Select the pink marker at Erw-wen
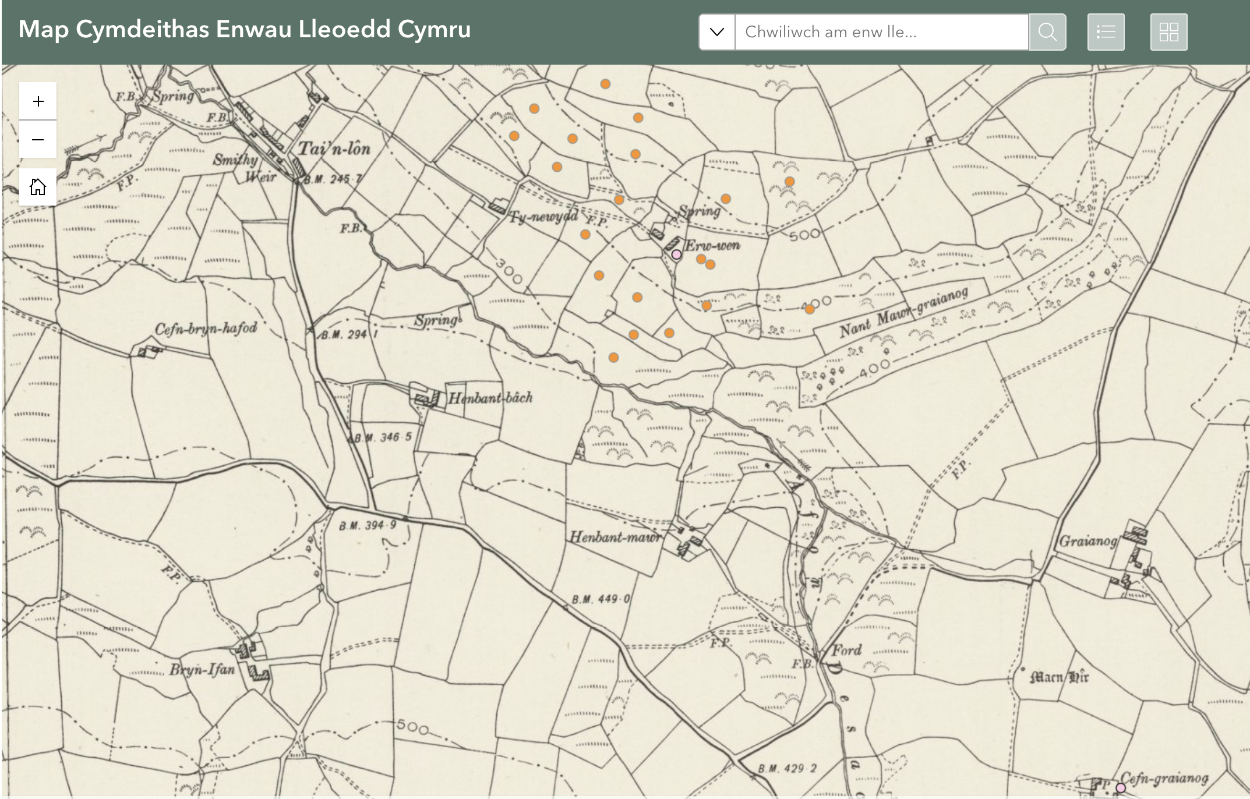 [676, 254]
